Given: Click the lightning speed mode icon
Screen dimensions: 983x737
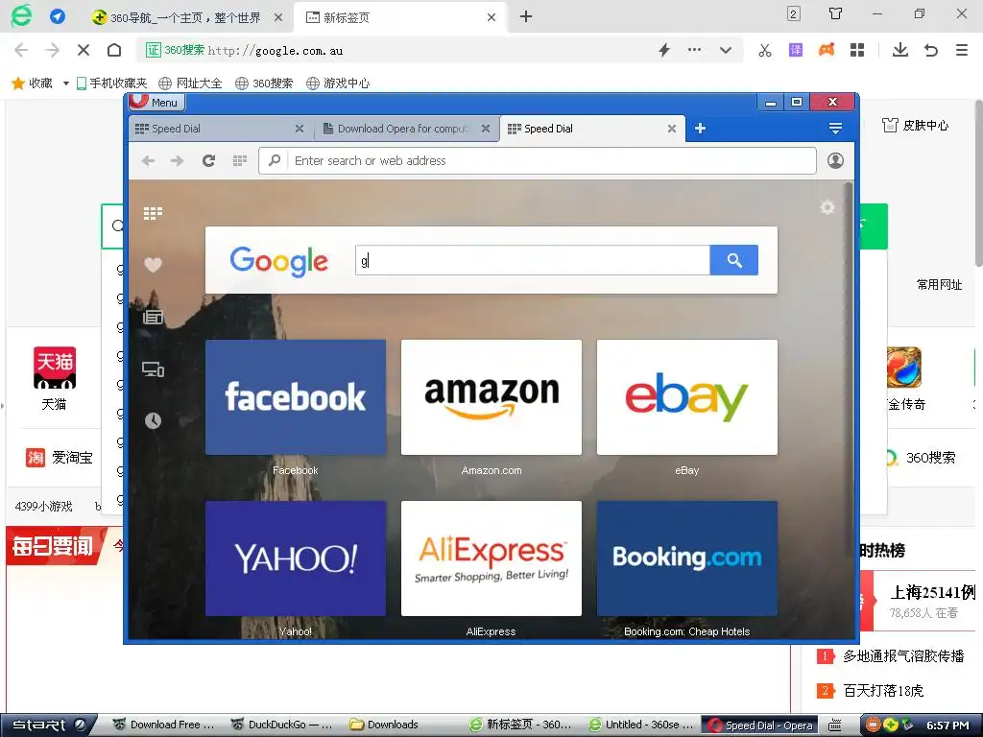Looking at the screenshot, I should point(664,50).
